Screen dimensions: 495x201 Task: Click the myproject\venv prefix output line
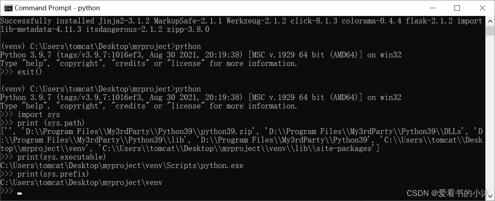pos(81,183)
